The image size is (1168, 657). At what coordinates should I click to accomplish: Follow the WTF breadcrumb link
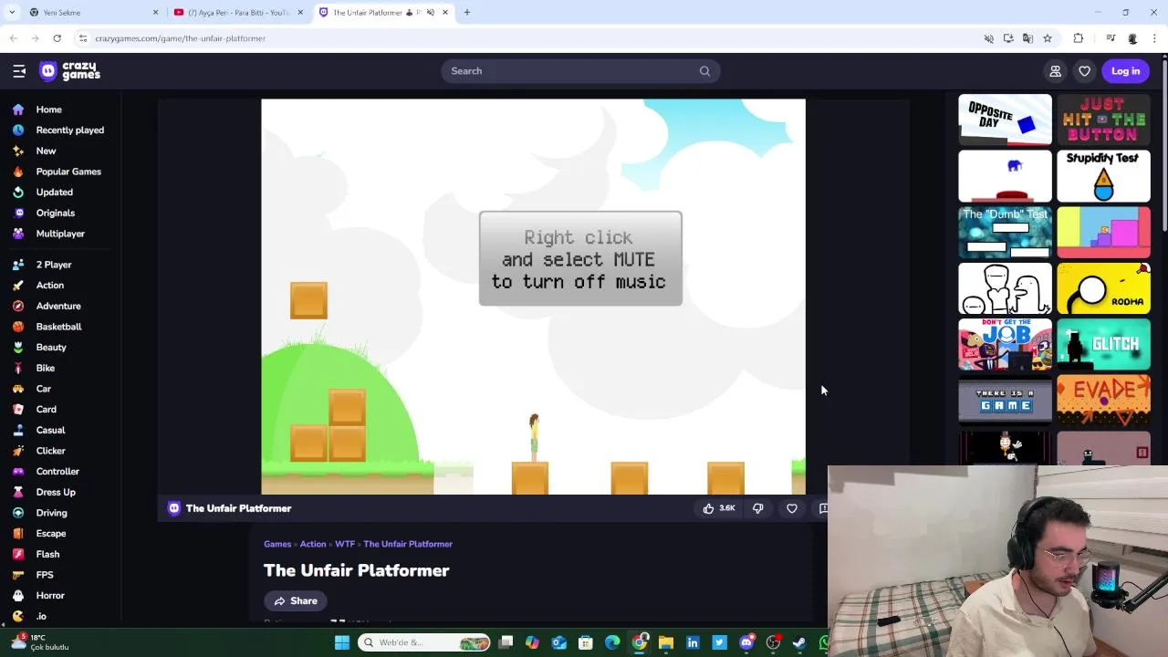pyautogui.click(x=345, y=544)
